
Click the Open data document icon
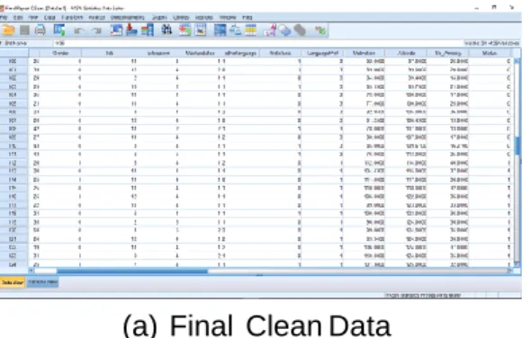(x=8, y=30)
